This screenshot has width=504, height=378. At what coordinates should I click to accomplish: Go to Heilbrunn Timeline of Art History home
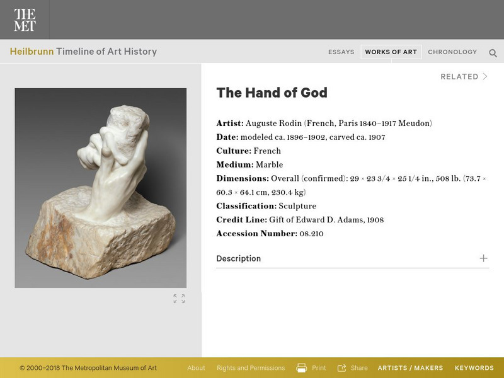(x=83, y=52)
